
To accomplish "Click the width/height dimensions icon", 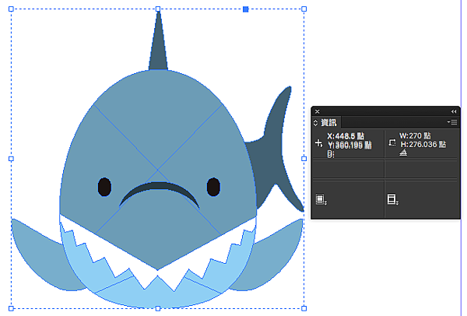I will pyautogui.click(x=392, y=143).
